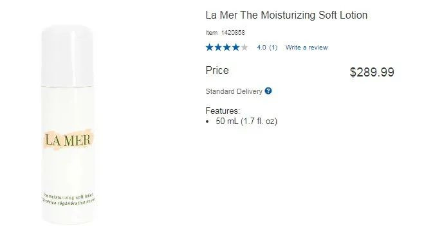Click the 4.0 rating score

(261, 48)
